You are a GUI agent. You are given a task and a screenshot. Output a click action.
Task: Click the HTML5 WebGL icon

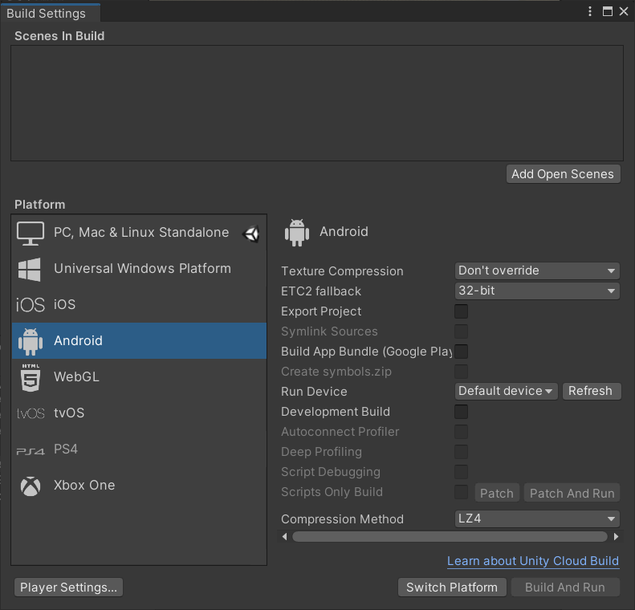click(31, 377)
